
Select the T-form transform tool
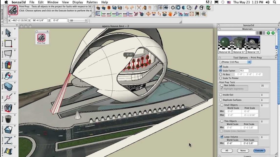coord(8,108)
